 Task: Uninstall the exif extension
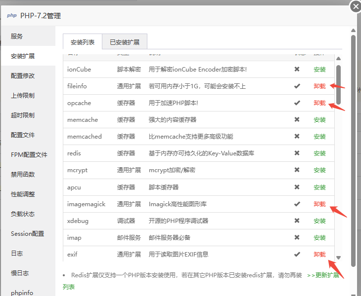319,254
